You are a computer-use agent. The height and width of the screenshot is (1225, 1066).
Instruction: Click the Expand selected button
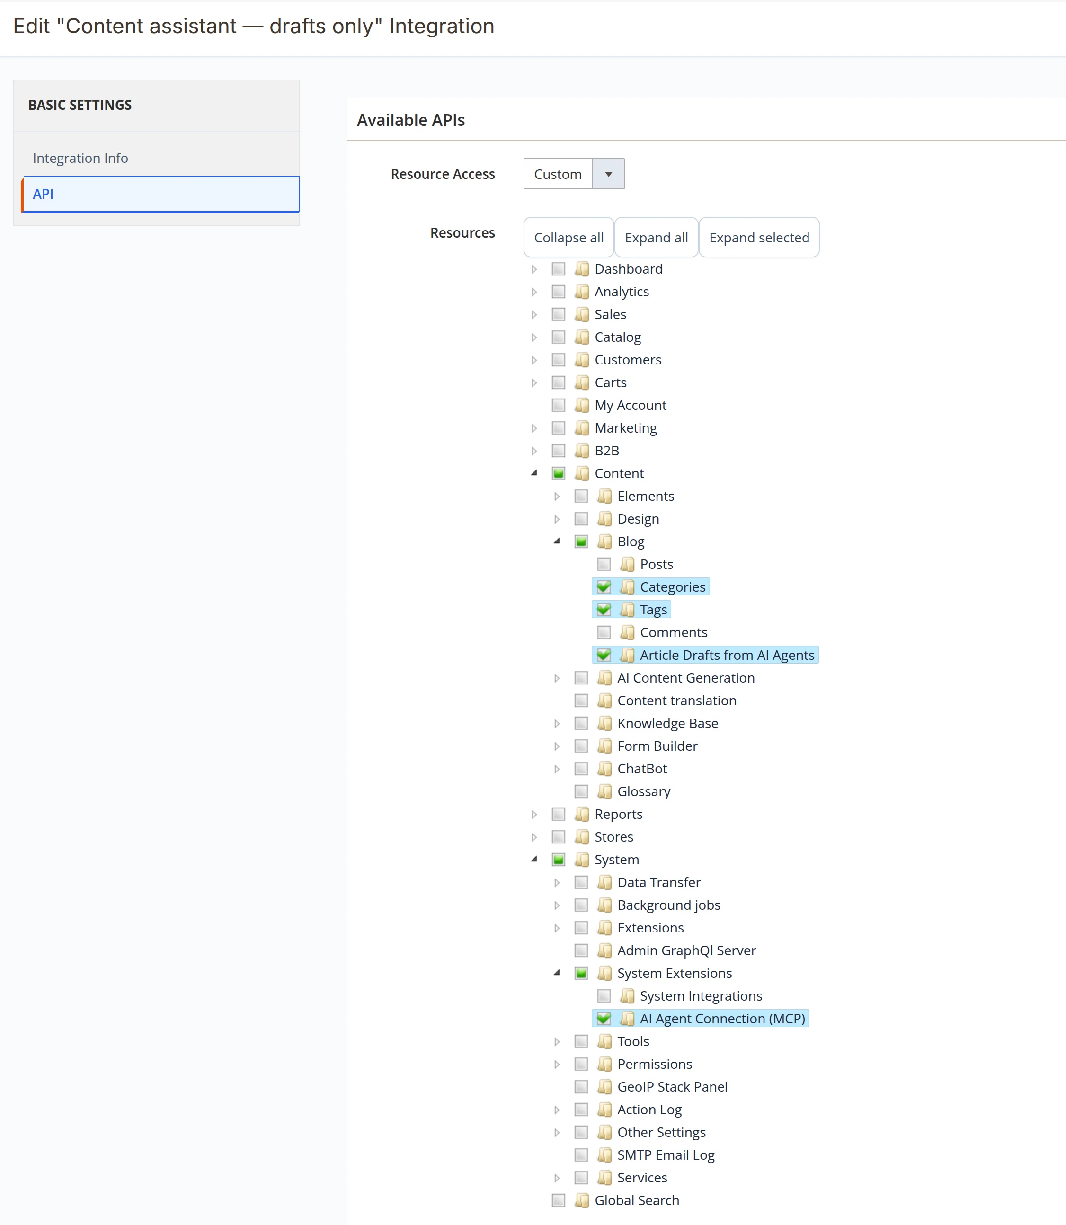pos(759,238)
